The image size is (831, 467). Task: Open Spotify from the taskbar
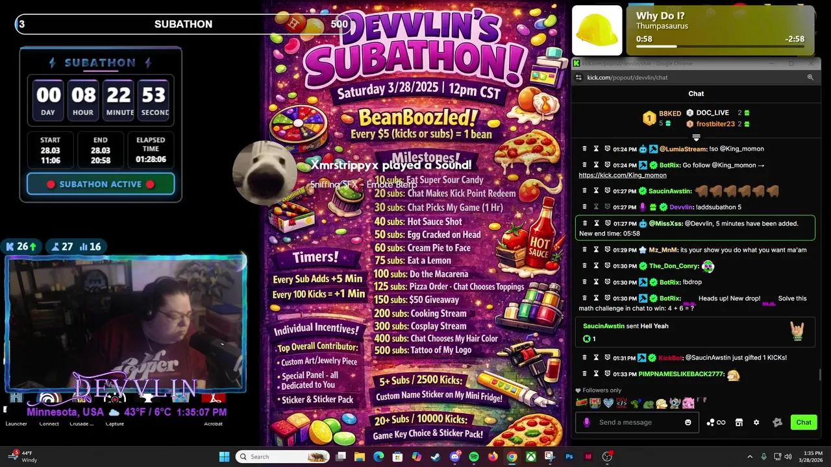474,457
